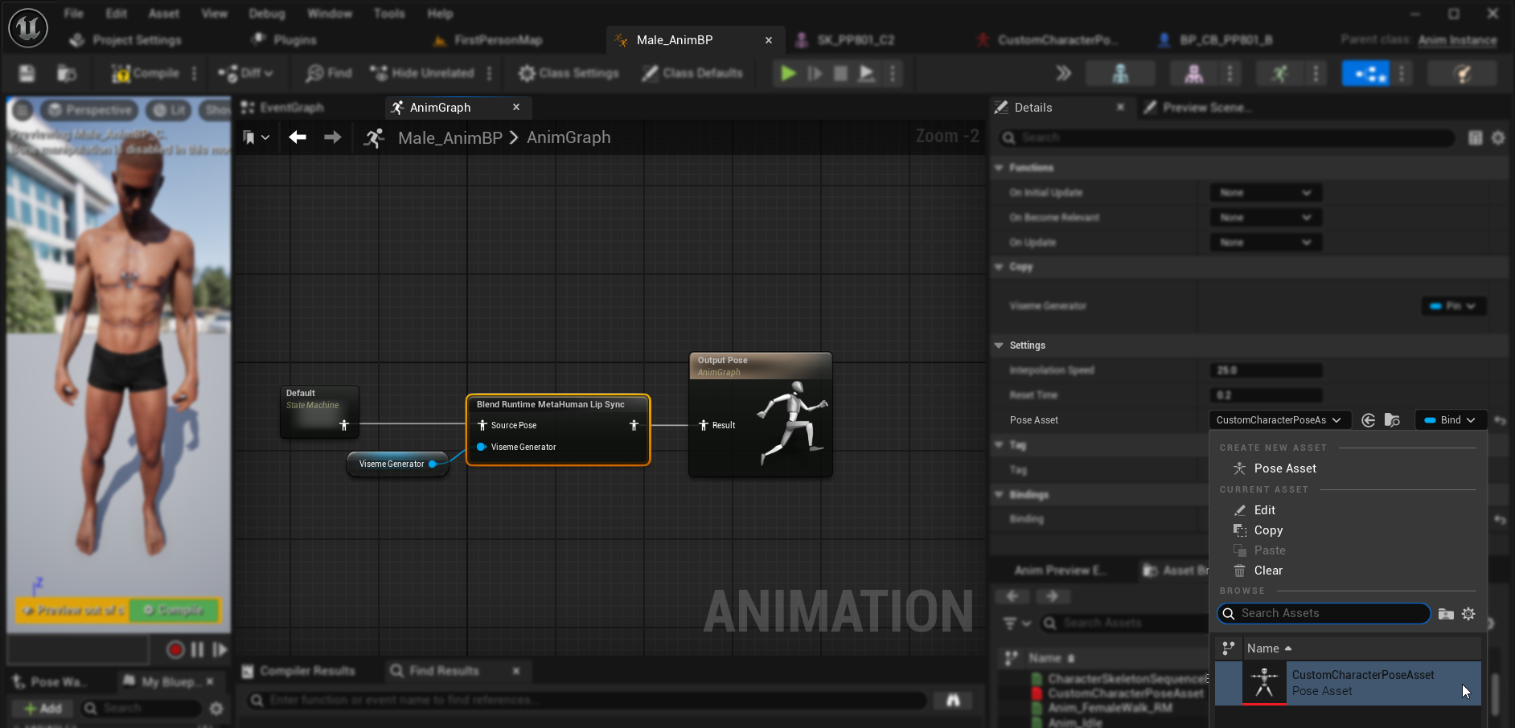
Task: Start recording in the preview viewport
Action: (175, 649)
